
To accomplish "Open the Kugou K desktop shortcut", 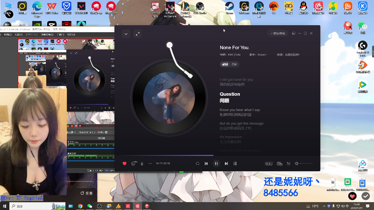I will click(363, 8).
